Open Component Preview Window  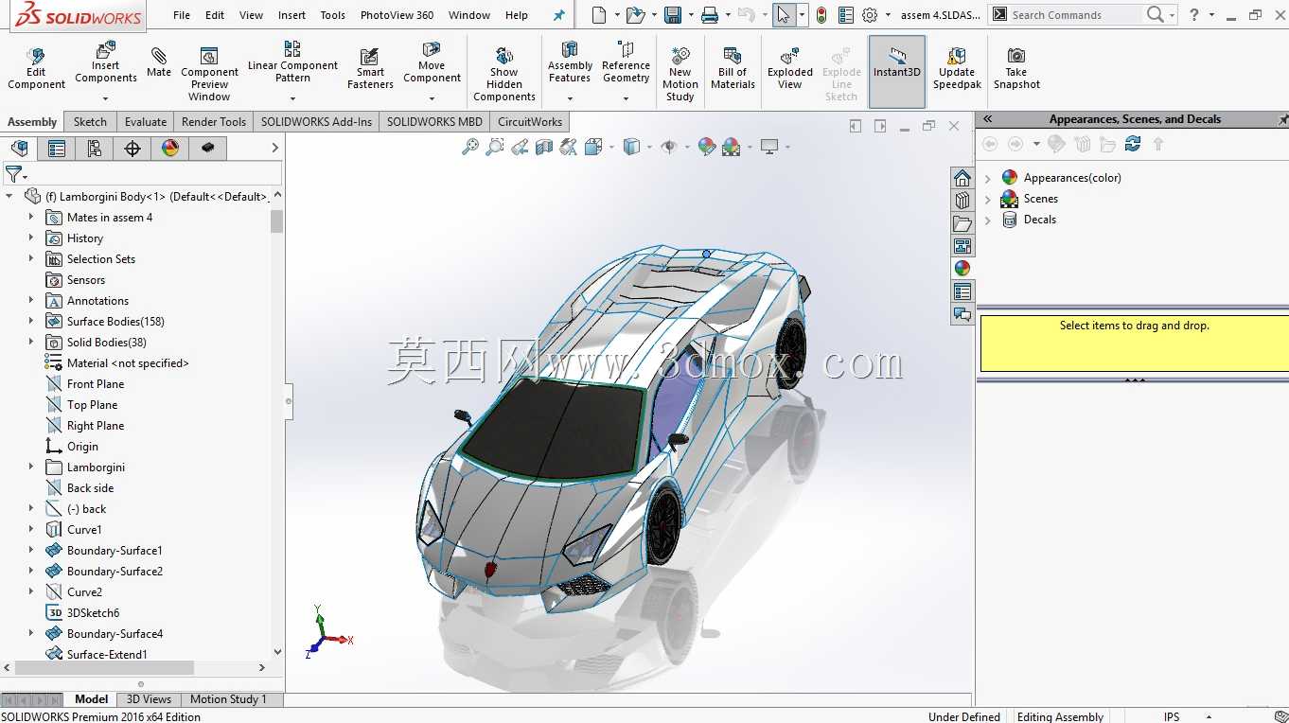209,74
